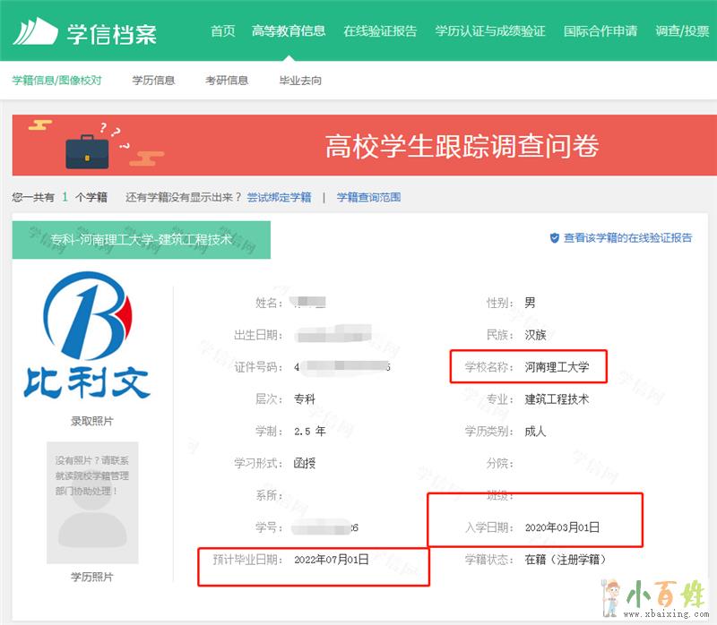
Task: Open the 调查/投票 menu item
Action: click(682, 31)
